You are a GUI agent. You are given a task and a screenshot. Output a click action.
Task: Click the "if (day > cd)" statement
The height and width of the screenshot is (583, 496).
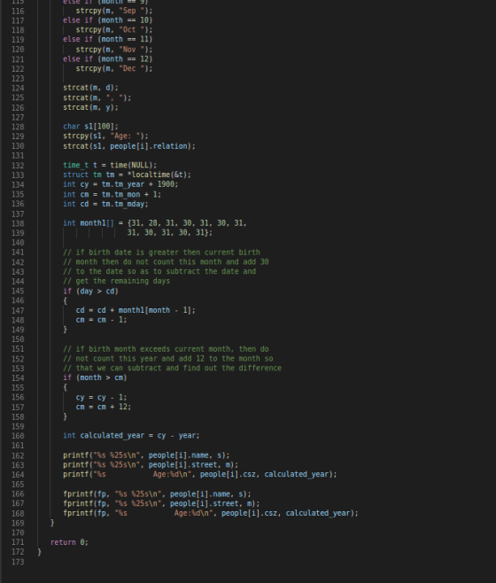point(90,291)
